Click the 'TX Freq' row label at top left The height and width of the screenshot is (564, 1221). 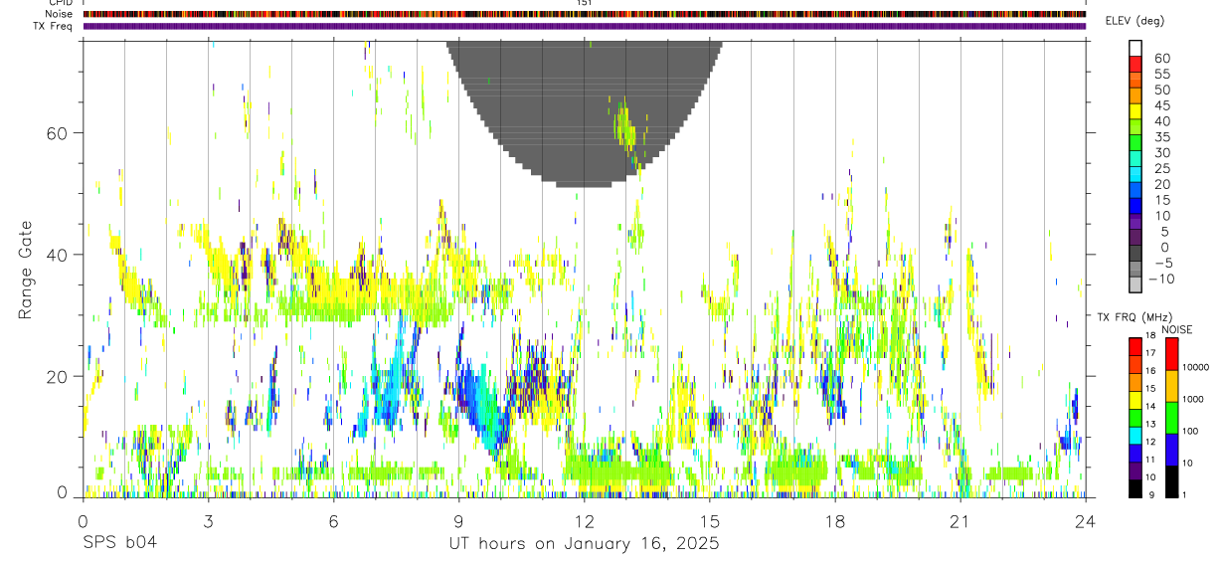point(53,26)
